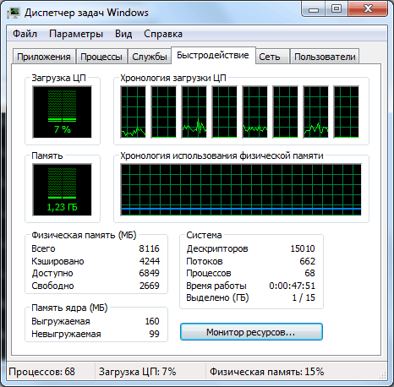Open the Параметры menu
Viewport: 394px width, 387px height.
pos(76,34)
